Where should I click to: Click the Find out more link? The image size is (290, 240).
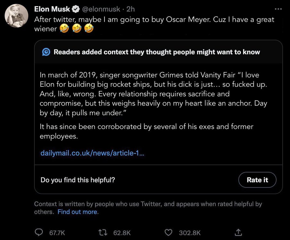(78, 212)
